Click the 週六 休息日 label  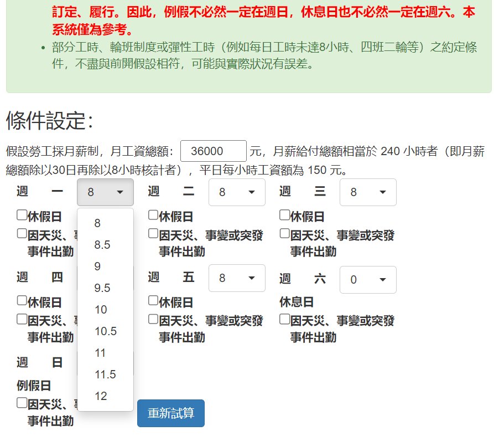(297, 302)
